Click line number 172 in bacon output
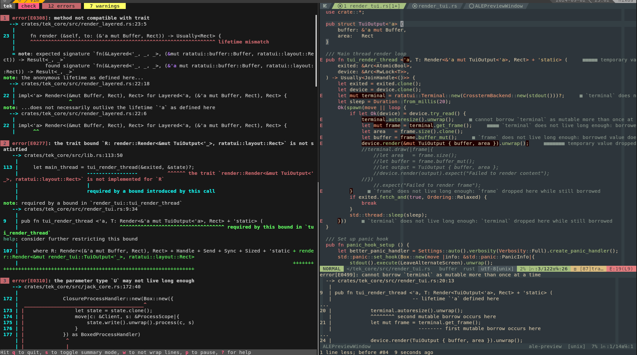This screenshot has height=355, width=637. click(x=8, y=299)
